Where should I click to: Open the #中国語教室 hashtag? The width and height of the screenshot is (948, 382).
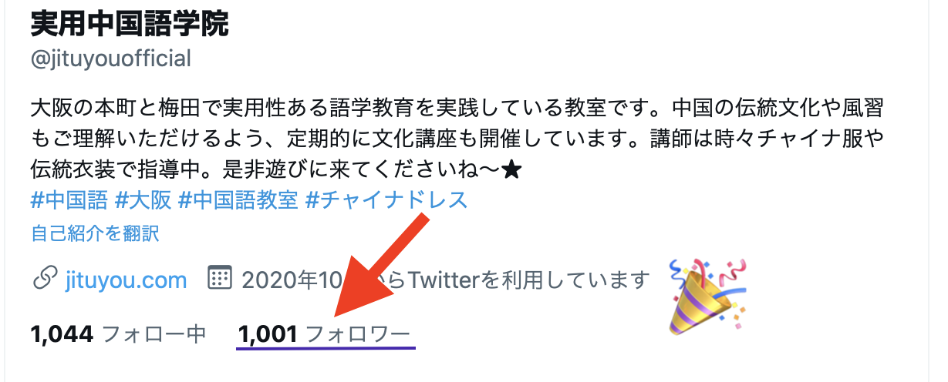point(238,200)
